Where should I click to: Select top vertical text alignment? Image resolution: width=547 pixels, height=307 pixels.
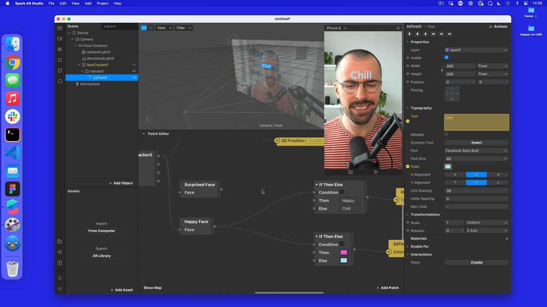pyautogui.click(x=455, y=182)
